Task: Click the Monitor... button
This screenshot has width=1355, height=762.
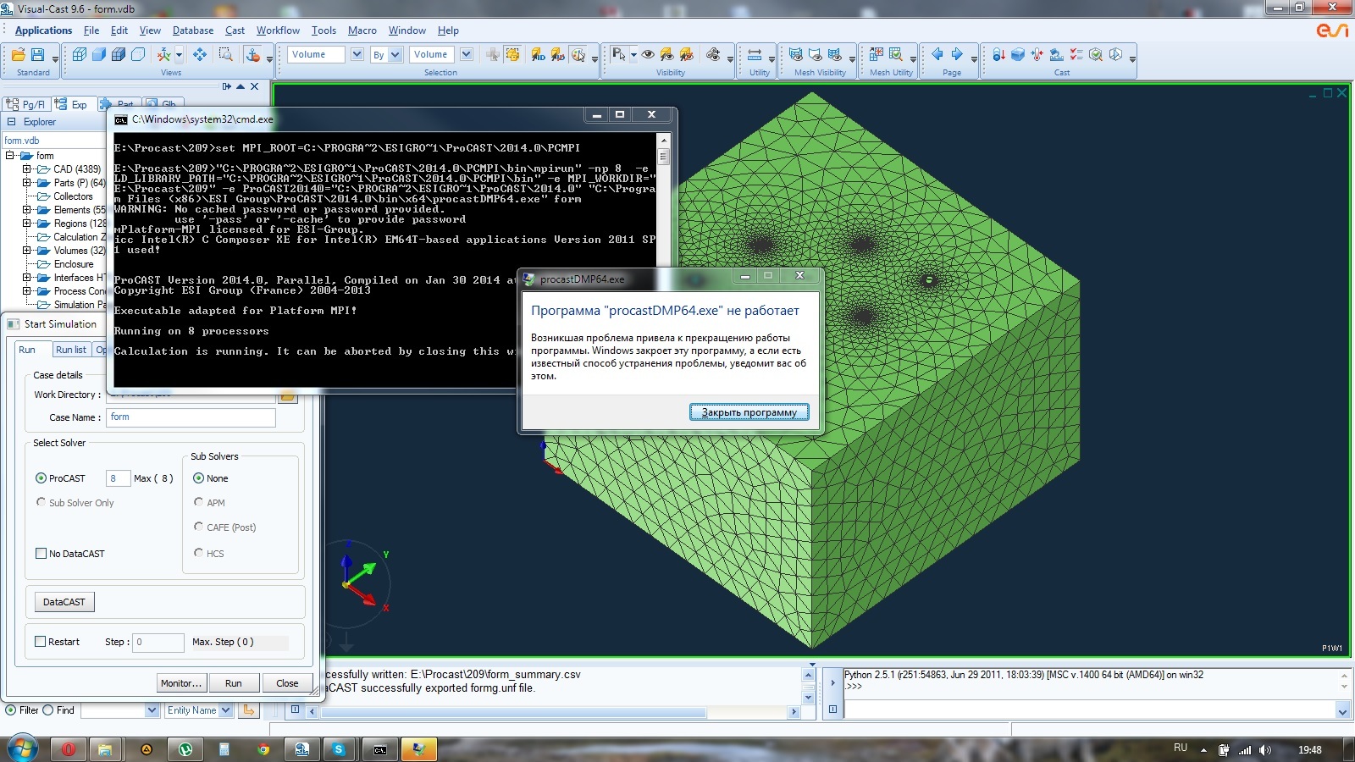Action: tap(181, 683)
